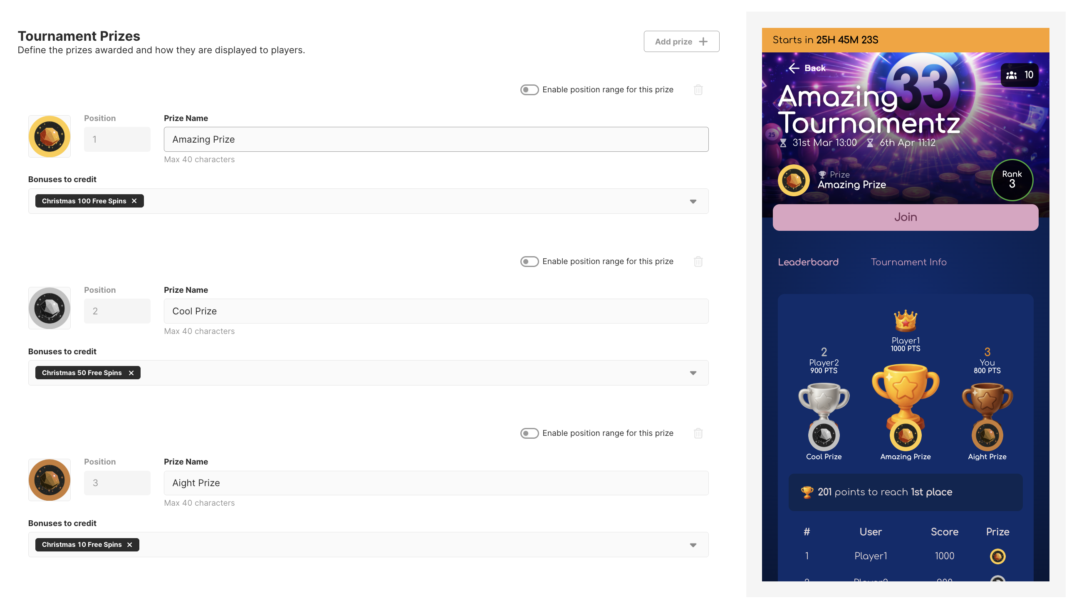Remove the Christmas 10 Free Spins tag
The width and height of the screenshot is (1074, 608).
tap(129, 544)
